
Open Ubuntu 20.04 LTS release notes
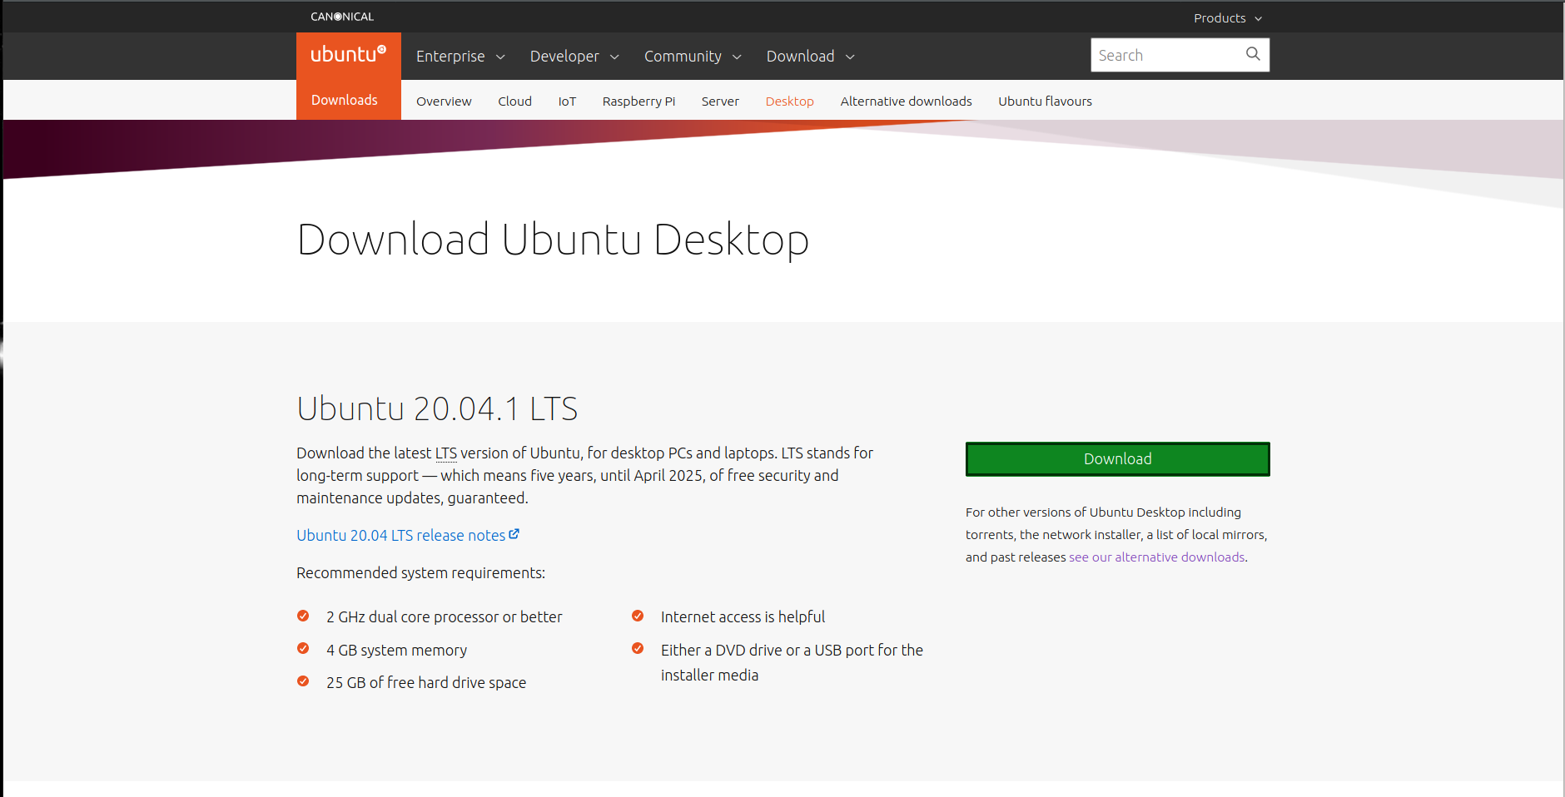coord(400,534)
